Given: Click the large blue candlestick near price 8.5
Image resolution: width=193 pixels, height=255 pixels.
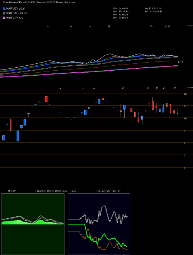Looking at the screenshot, I should tap(18, 136).
